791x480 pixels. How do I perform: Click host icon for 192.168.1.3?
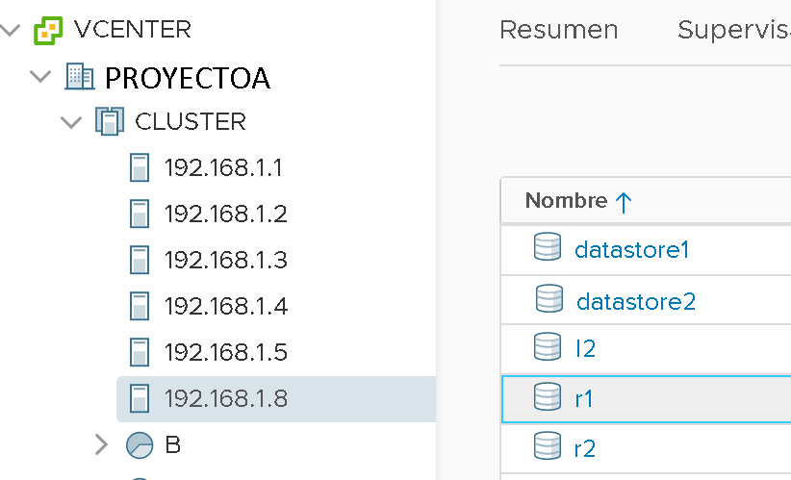(x=140, y=260)
